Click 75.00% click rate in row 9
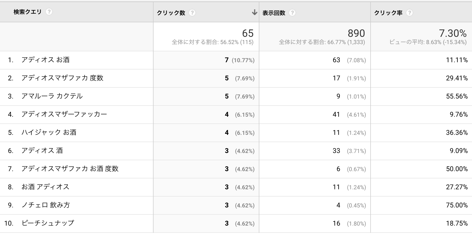Screen dimensions: 472x237 click(x=457, y=205)
